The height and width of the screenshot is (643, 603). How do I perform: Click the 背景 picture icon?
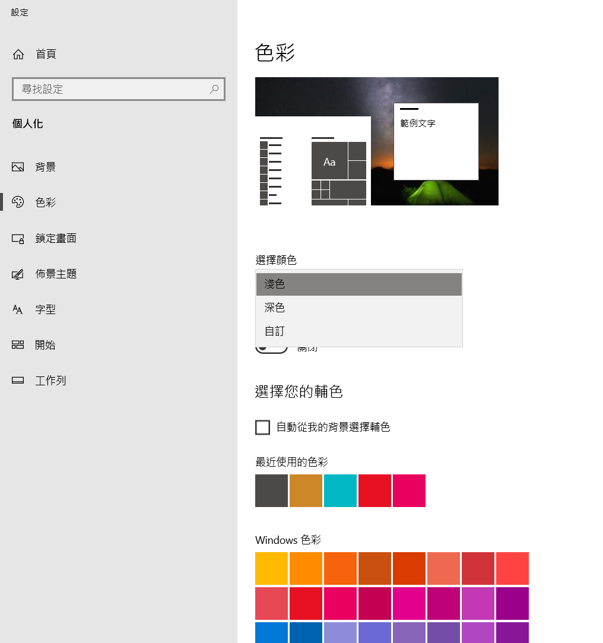tap(18, 167)
